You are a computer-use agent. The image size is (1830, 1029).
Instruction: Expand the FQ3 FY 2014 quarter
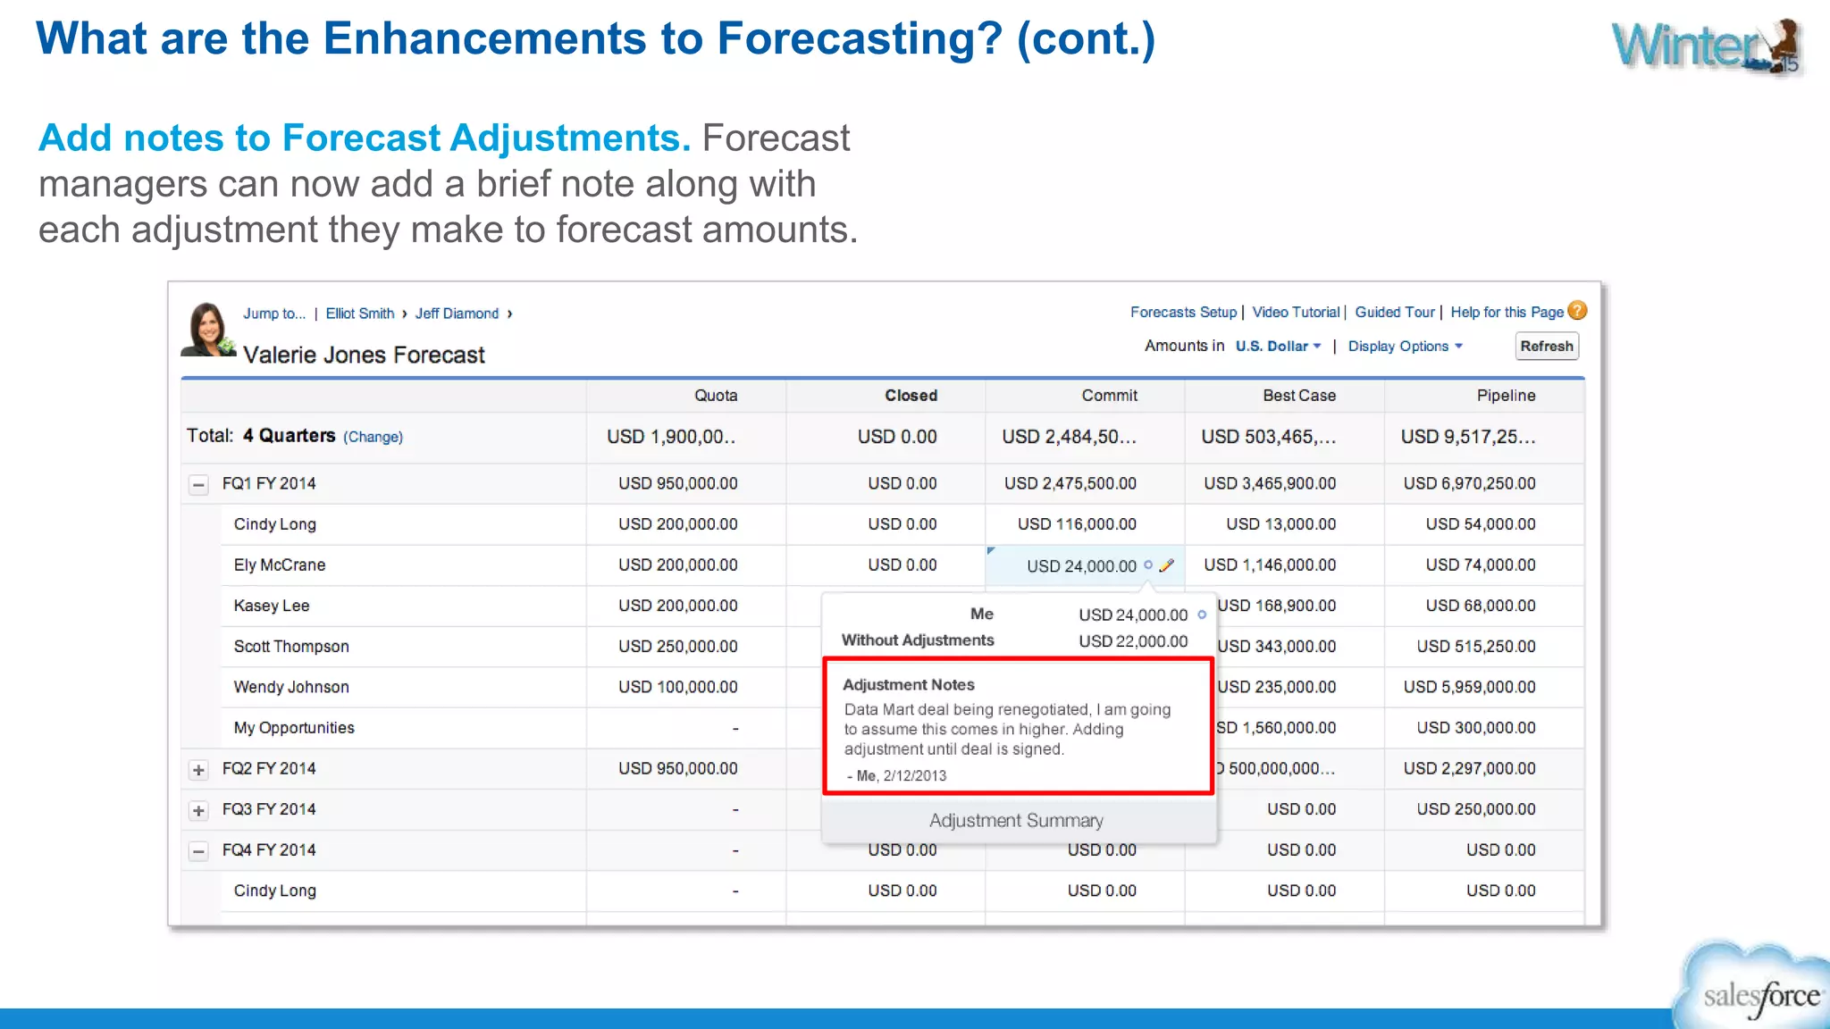[x=198, y=811]
